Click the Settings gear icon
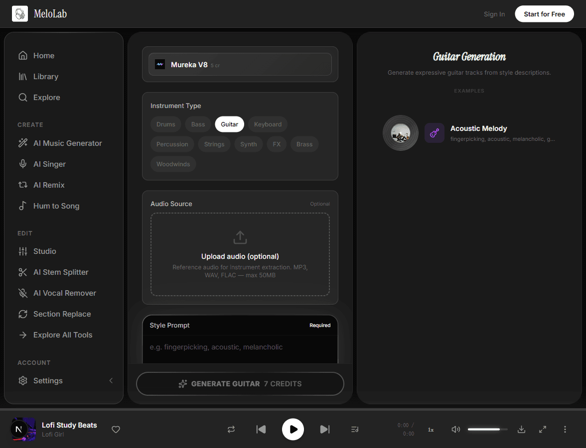The image size is (586, 448). 23,380
